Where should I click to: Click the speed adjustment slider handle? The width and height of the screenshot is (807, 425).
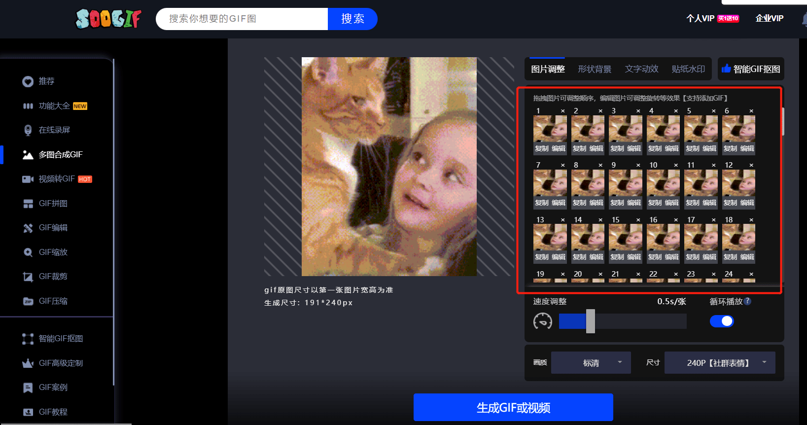coord(590,321)
